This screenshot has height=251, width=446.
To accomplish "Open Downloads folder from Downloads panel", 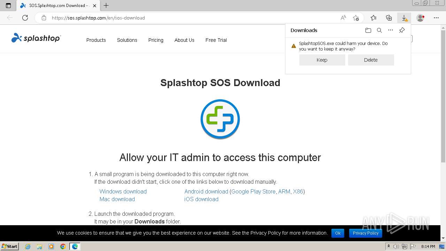I will click(368, 30).
